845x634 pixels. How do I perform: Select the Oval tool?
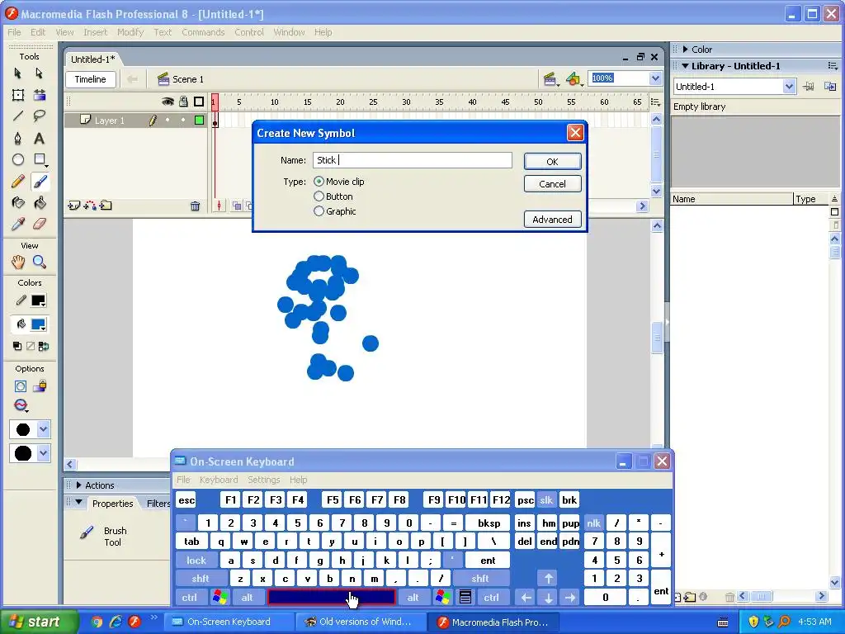(18, 159)
